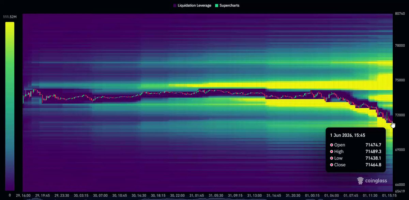Click the purple Liquidation Leverage legend swatch
409x200 pixels.
[175, 6]
